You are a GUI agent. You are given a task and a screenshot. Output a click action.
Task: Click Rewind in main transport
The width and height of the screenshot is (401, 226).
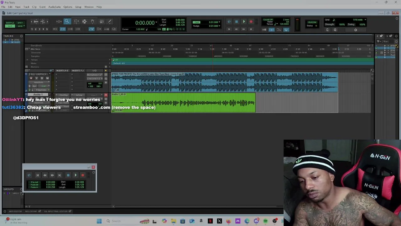tap(236, 29)
